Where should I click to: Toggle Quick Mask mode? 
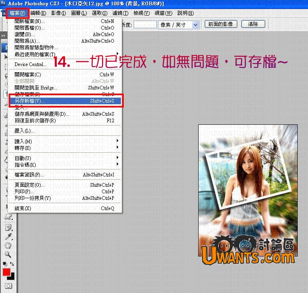click(x=8, y=286)
